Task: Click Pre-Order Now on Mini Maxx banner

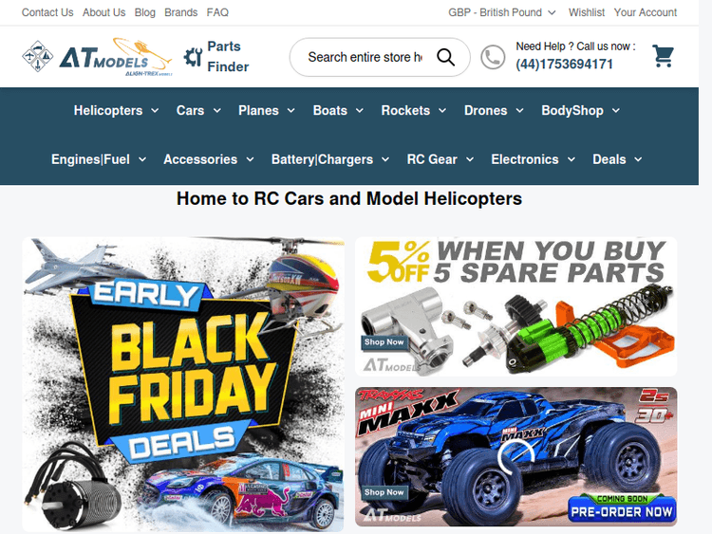Action: point(622,512)
